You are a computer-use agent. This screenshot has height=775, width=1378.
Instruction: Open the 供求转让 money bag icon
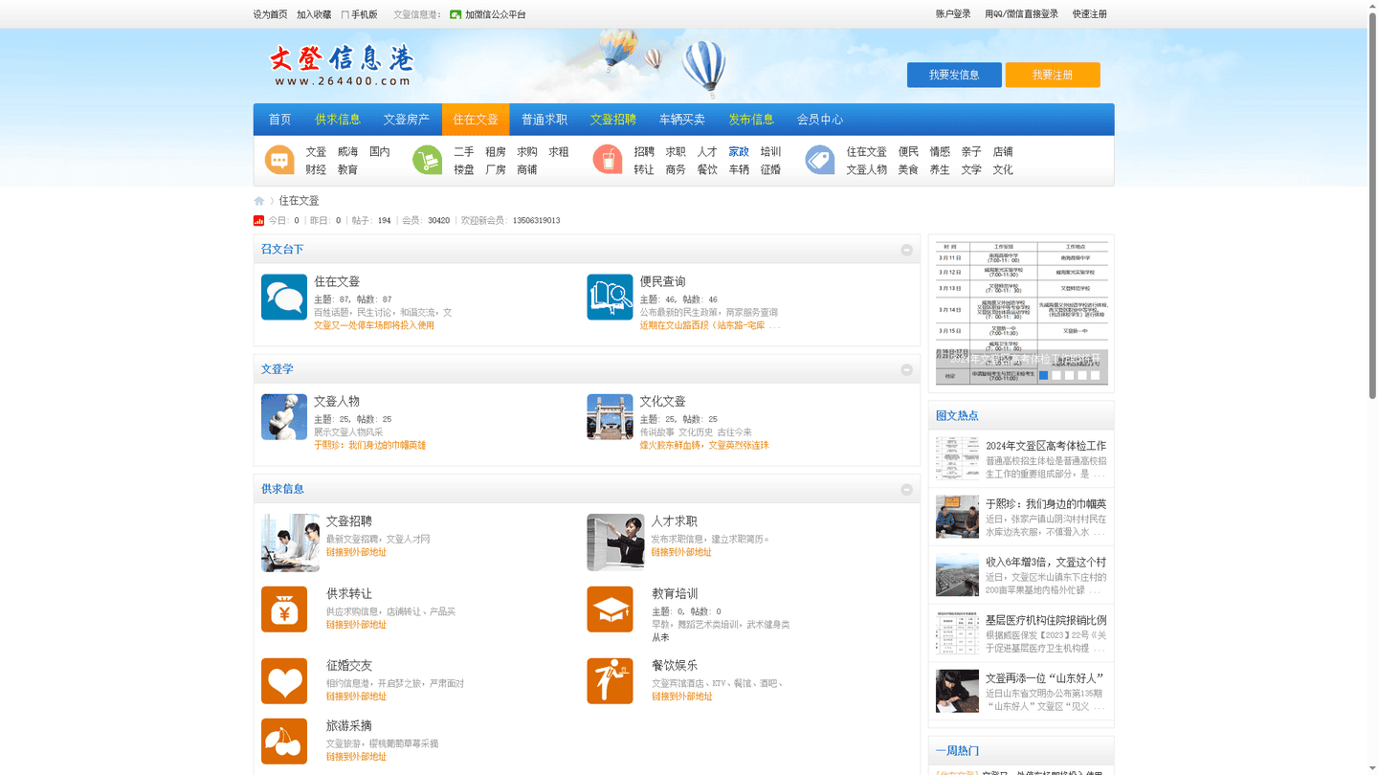(284, 609)
